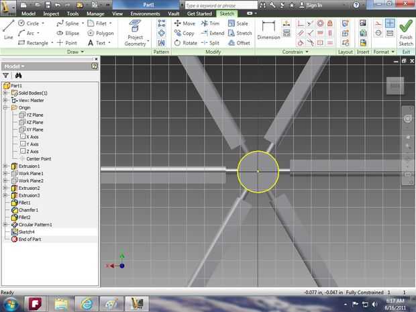Open the Environments ribbon tab
This screenshot has height=312, width=416.
pyautogui.click(x=145, y=13)
